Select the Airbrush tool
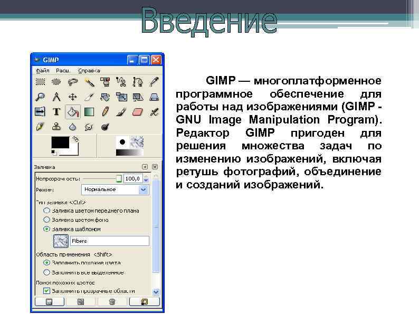 (x=154, y=112)
